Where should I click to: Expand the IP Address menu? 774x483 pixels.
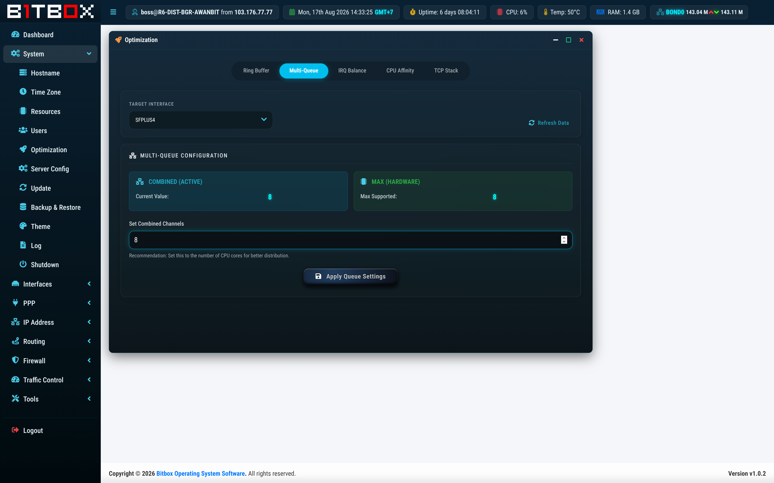(50, 322)
